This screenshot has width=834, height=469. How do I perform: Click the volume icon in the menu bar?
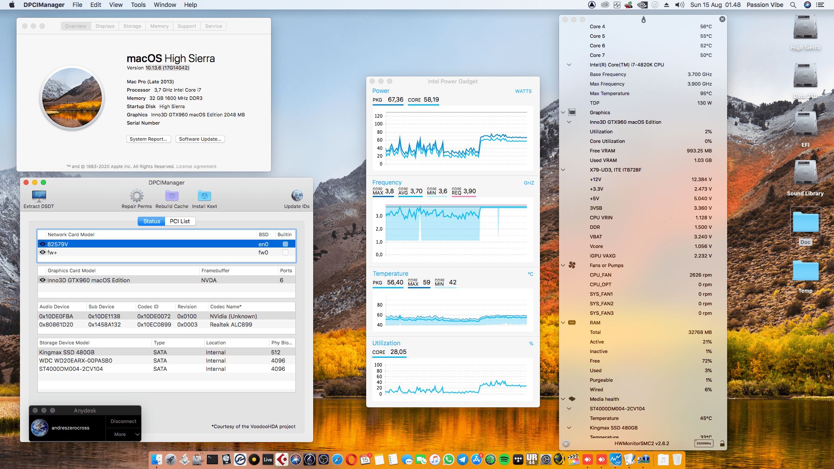[x=679, y=5]
